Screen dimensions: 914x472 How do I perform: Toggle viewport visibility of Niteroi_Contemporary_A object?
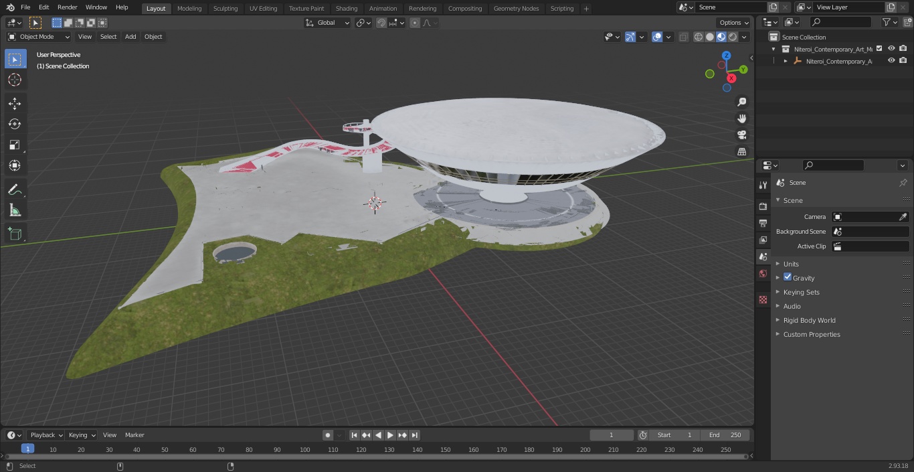click(891, 60)
